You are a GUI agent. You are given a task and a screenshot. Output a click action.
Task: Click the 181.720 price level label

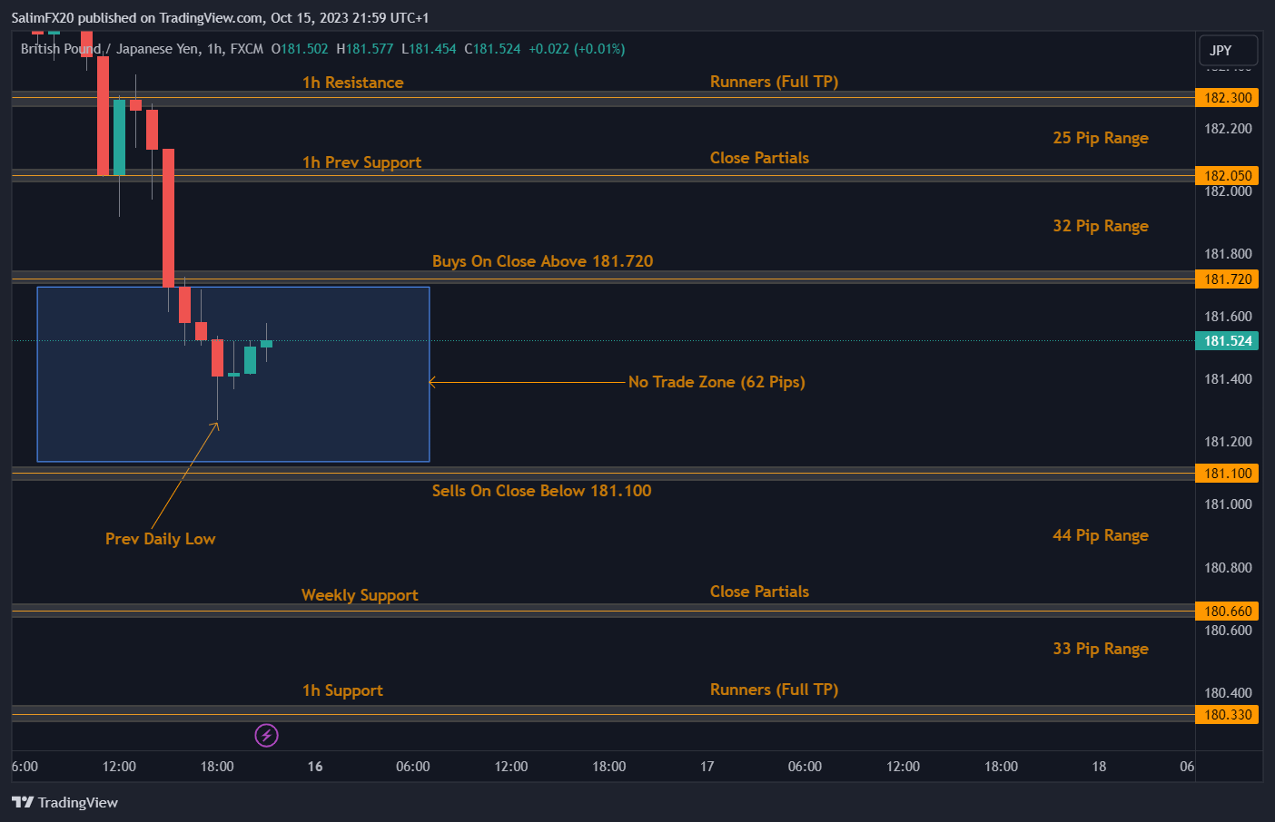coord(1228,279)
